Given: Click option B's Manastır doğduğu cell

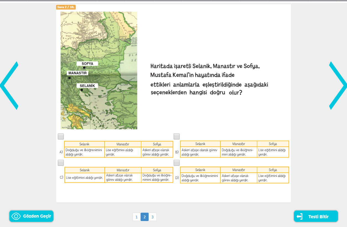Looking at the screenshot, I should pyautogui.click(x=239, y=152).
